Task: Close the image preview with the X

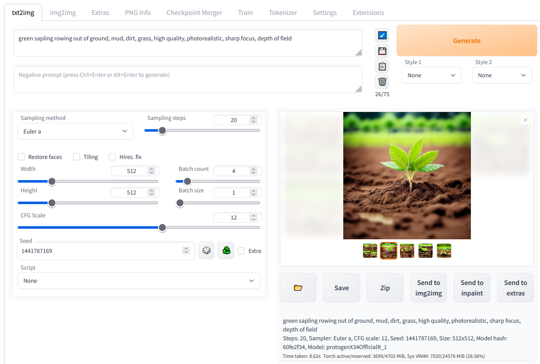Action: (x=525, y=120)
